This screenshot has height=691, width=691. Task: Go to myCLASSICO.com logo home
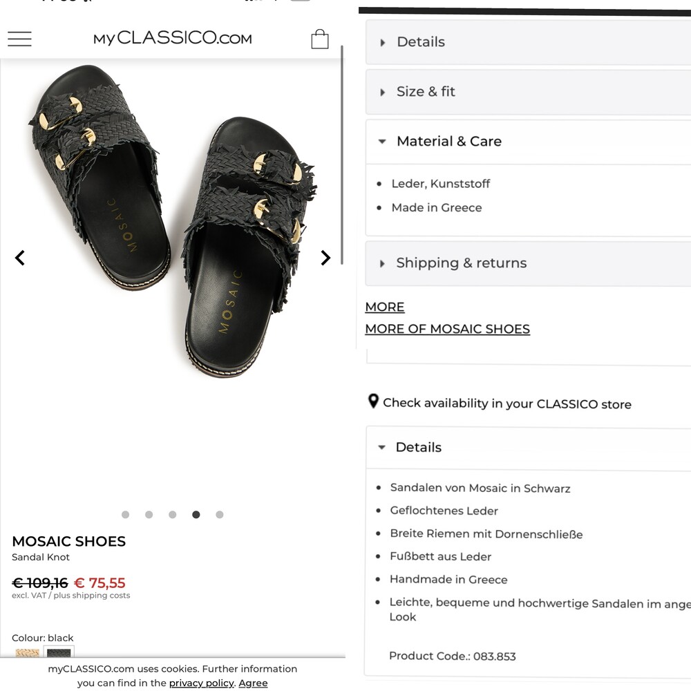pyautogui.click(x=172, y=38)
